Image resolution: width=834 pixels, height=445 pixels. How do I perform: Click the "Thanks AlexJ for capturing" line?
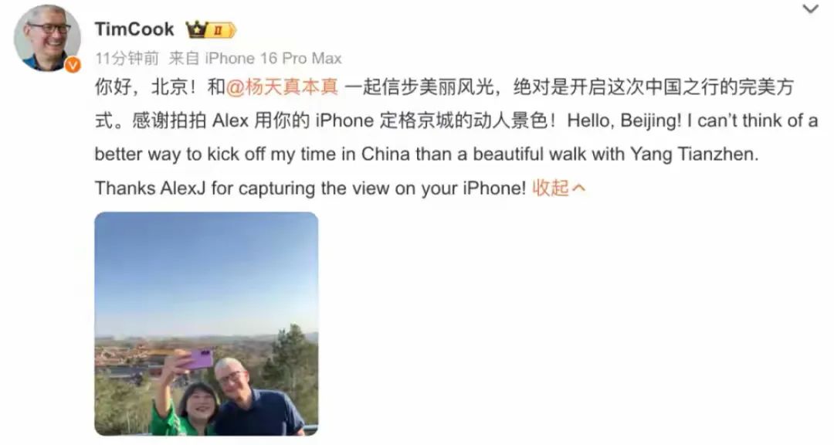tap(310, 189)
